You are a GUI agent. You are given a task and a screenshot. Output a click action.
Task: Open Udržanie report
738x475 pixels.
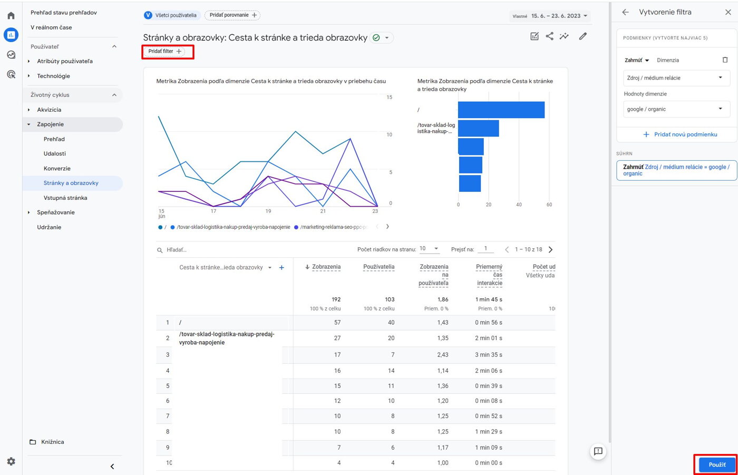(49, 227)
